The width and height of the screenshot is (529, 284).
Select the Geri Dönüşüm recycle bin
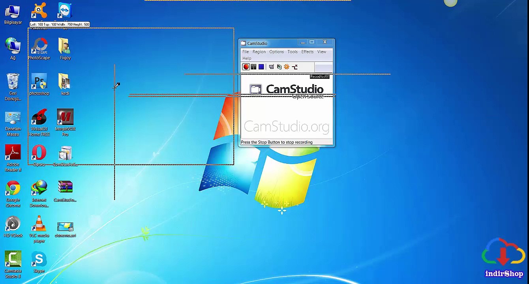tap(13, 87)
